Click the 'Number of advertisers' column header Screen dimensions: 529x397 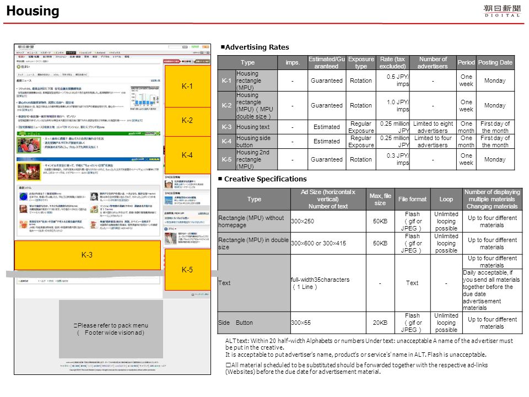click(x=433, y=62)
